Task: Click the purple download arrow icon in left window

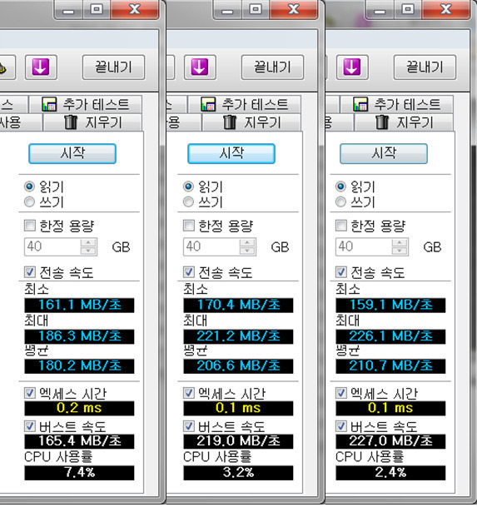Action: coord(41,67)
